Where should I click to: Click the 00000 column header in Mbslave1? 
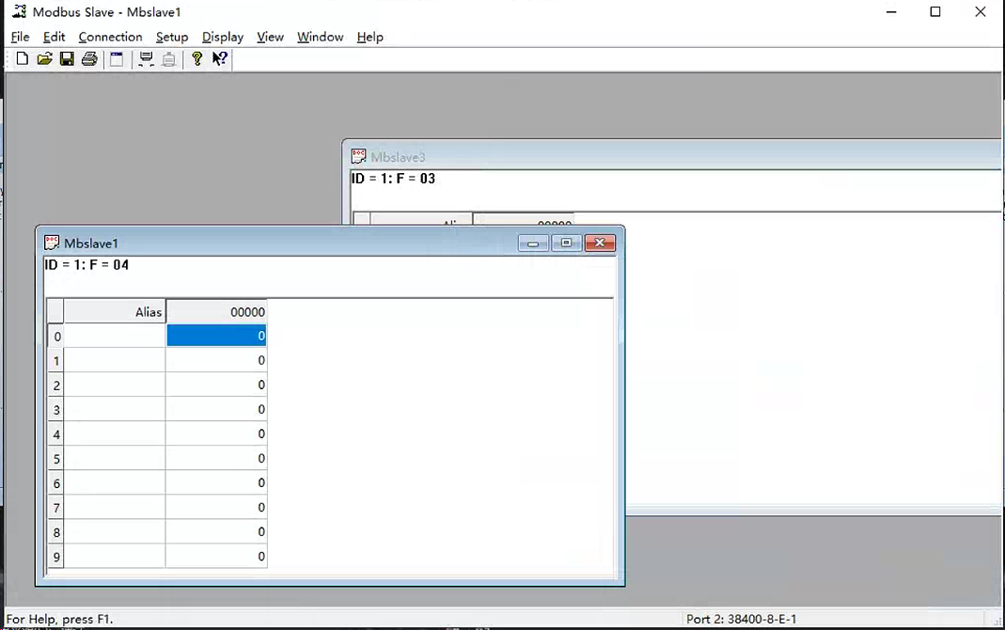[216, 311]
